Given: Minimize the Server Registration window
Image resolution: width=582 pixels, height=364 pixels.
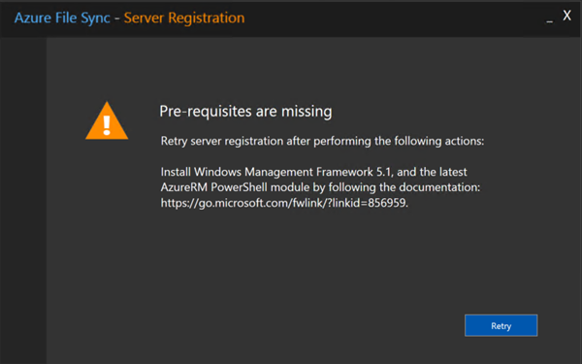Looking at the screenshot, I should coord(550,20).
